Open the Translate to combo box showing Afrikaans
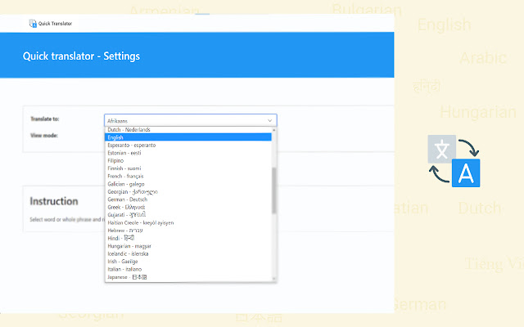Image resolution: width=524 pixels, height=327 pixels. pos(191,120)
